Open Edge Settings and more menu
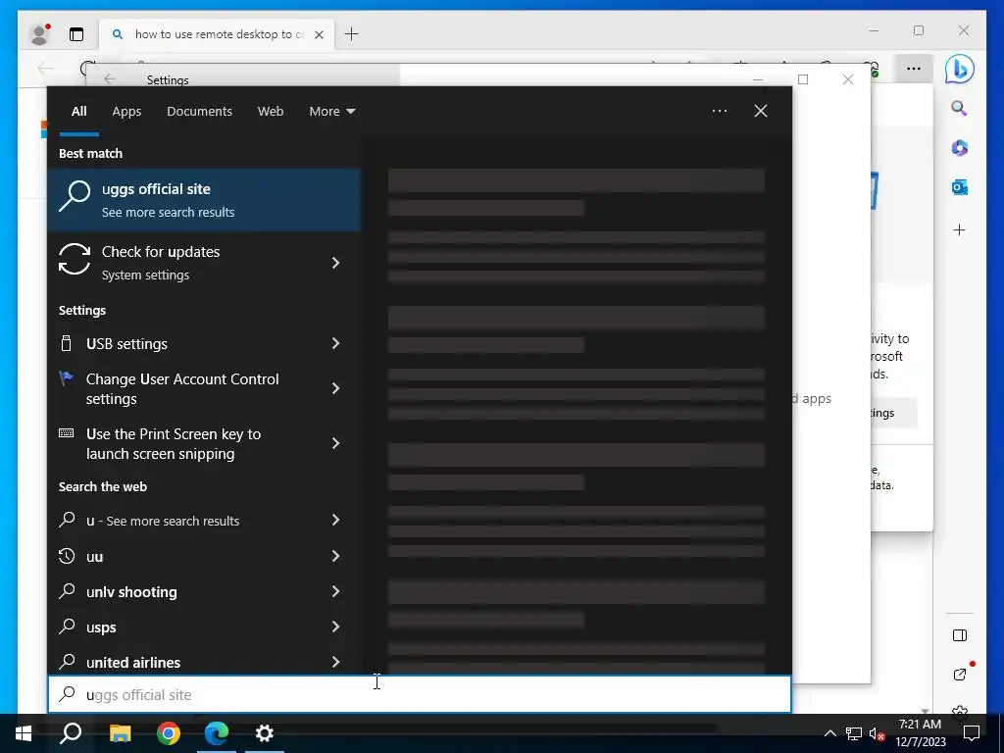The image size is (1004, 753). coord(914,69)
